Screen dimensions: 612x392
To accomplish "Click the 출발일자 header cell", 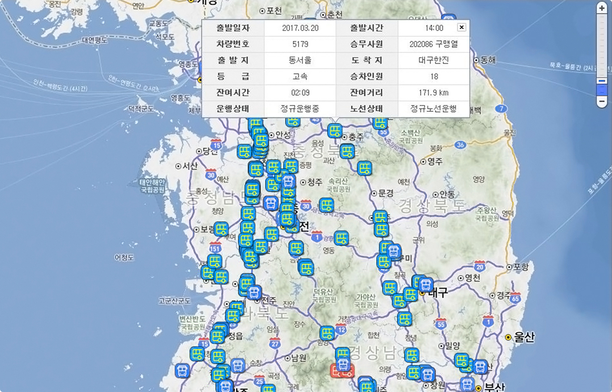I will click(x=233, y=28).
